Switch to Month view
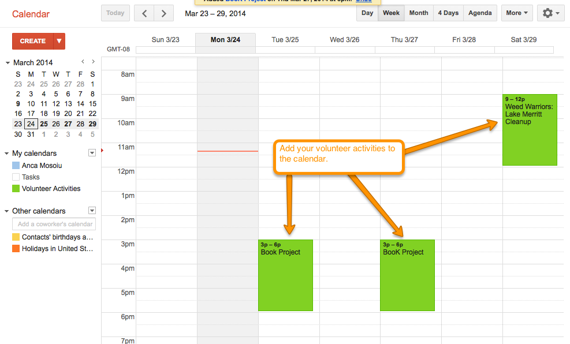Image resolution: width=570 pixels, height=344 pixels. (x=419, y=13)
